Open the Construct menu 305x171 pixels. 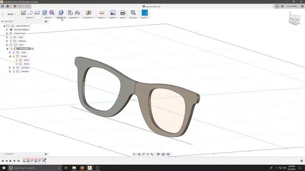click(x=89, y=18)
